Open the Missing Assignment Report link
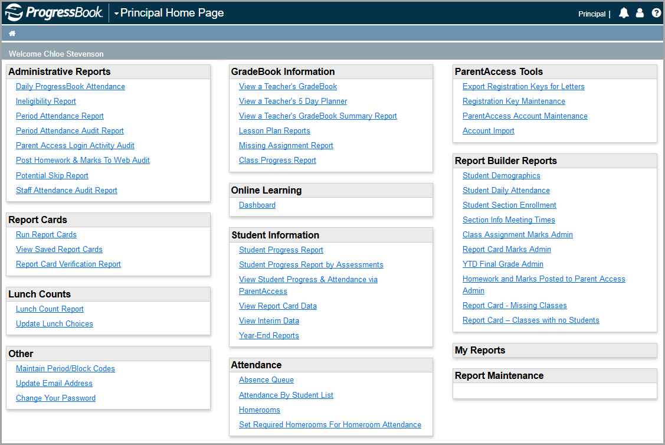665x445 pixels. click(x=286, y=146)
